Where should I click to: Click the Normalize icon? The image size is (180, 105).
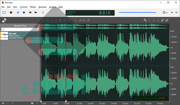click(75, 20)
